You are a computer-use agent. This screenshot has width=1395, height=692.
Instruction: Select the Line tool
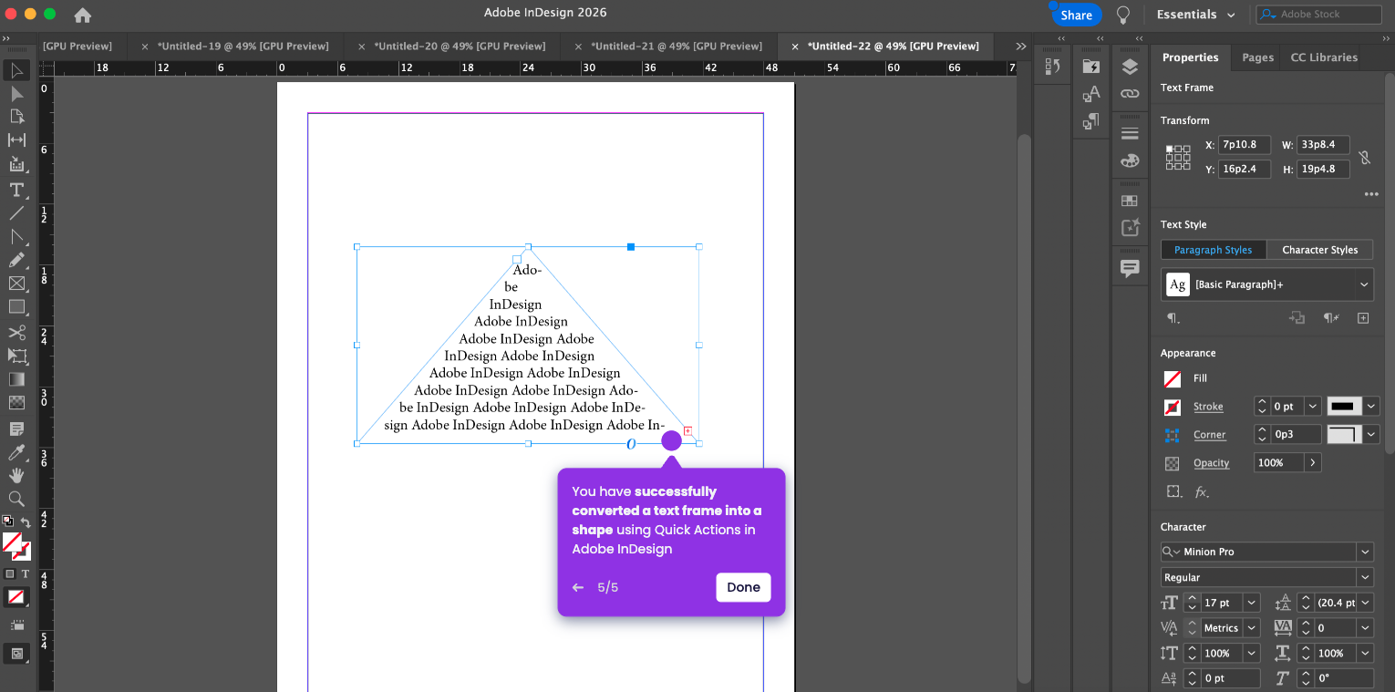pos(16,213)
